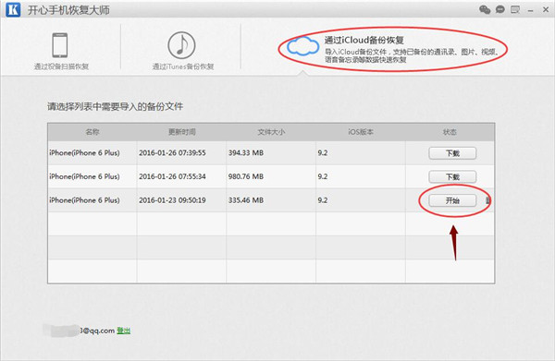Click the iCloud cloud icon
This screenshot has height=361, width=555.
pyautogui.click(x=302, y=46)
